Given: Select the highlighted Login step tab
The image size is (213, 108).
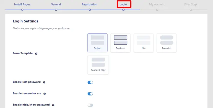Looking at the screenshot, I should coord(123,4).
